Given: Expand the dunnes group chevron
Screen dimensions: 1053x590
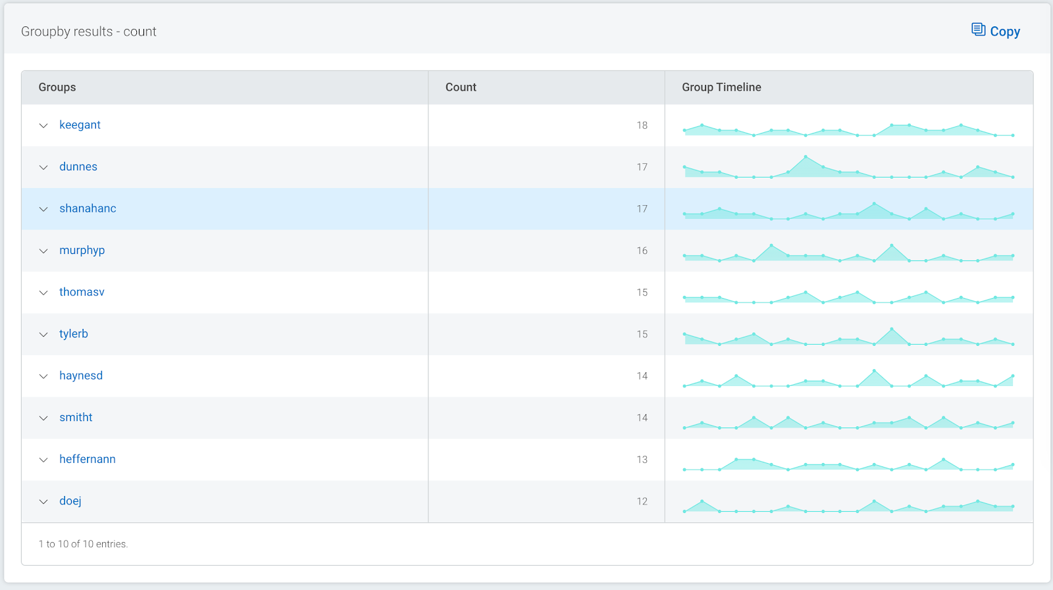Looking at the screenshot, I should [43, 167].
